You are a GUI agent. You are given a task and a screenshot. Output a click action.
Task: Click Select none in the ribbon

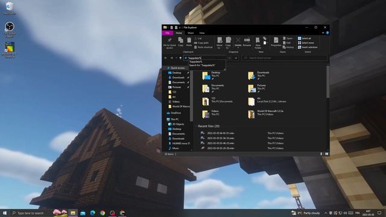306,43
